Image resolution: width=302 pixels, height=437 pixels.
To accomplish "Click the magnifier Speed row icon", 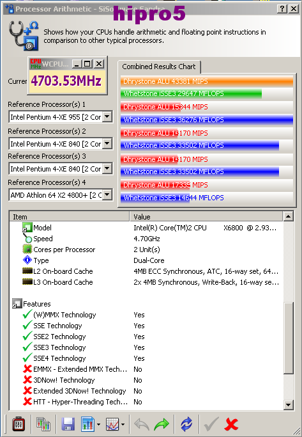I will tap(27, 238).
